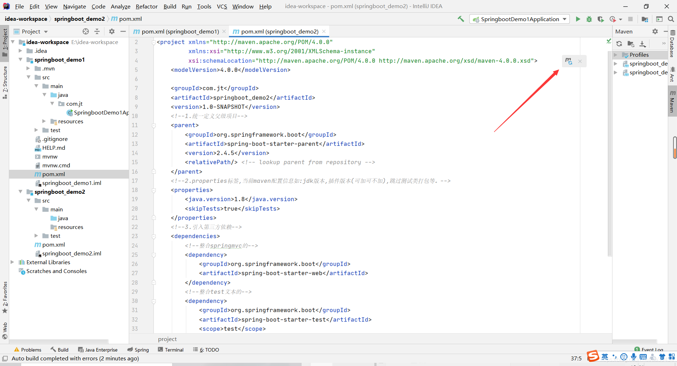Viewport: 677px width, 366px height.
Task: Hide the Project tool window
Action: [x=123, y=31]
